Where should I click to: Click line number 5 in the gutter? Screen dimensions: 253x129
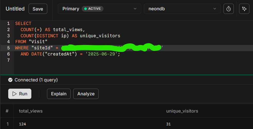8,48
